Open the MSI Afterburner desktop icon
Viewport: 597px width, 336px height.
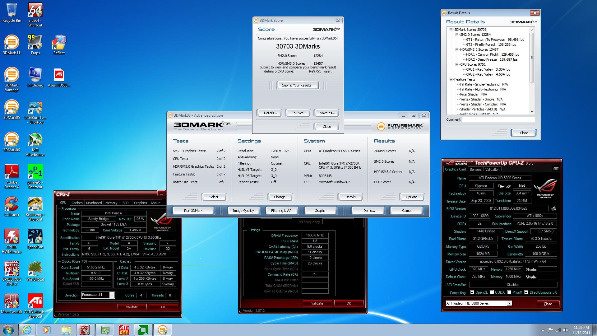[35, 144]
